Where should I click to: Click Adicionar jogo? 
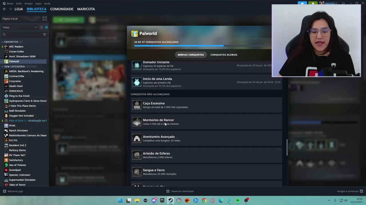click(13, 191)
